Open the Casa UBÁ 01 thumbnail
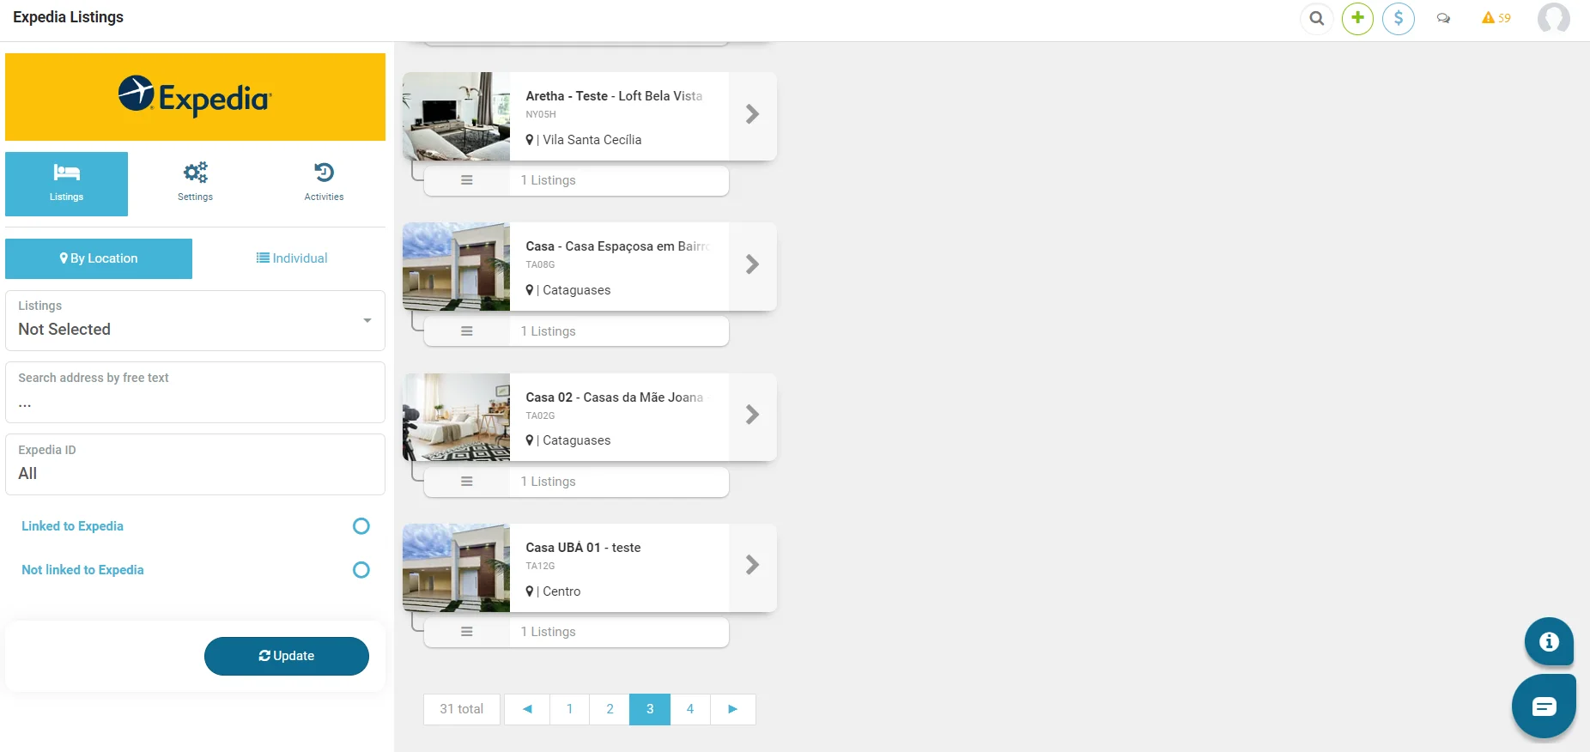This screenshot has width=1590, height=752. click(x=456, y=567)
